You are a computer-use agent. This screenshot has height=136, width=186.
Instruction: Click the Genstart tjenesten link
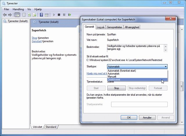(x=37, y=41)
